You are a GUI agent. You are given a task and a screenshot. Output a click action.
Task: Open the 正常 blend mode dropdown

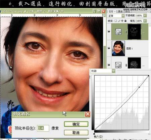coord(123,15)
